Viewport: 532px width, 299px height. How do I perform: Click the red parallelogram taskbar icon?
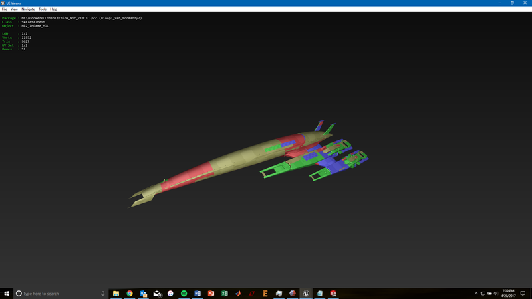pyautogui.click(x=252, y=294)
